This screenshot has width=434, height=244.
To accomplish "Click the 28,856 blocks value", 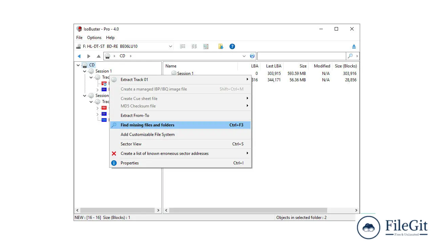I will coord(351,80).
